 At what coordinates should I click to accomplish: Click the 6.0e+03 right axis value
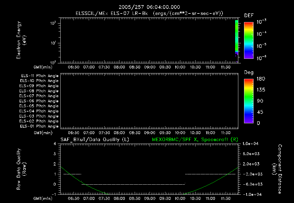point(251,154)
